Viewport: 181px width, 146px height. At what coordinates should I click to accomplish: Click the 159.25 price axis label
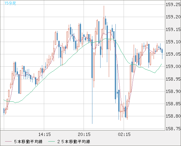coord(173,5)
